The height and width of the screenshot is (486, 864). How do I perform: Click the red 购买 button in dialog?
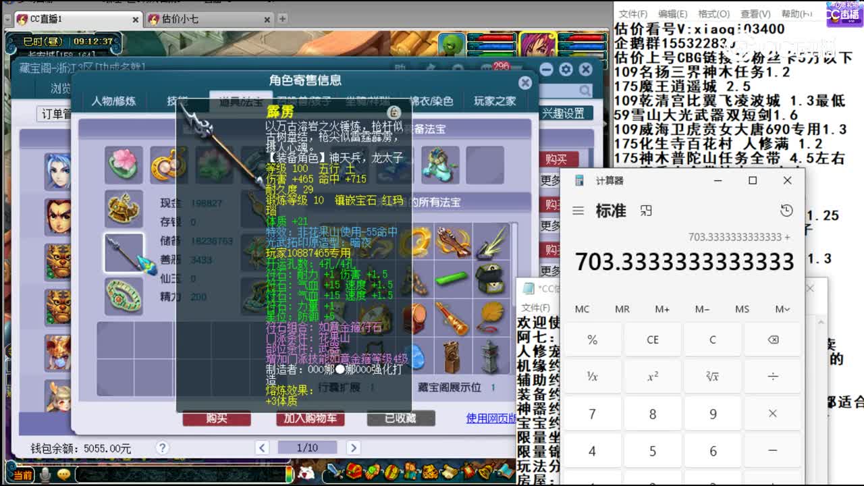[x=217, y=418]
